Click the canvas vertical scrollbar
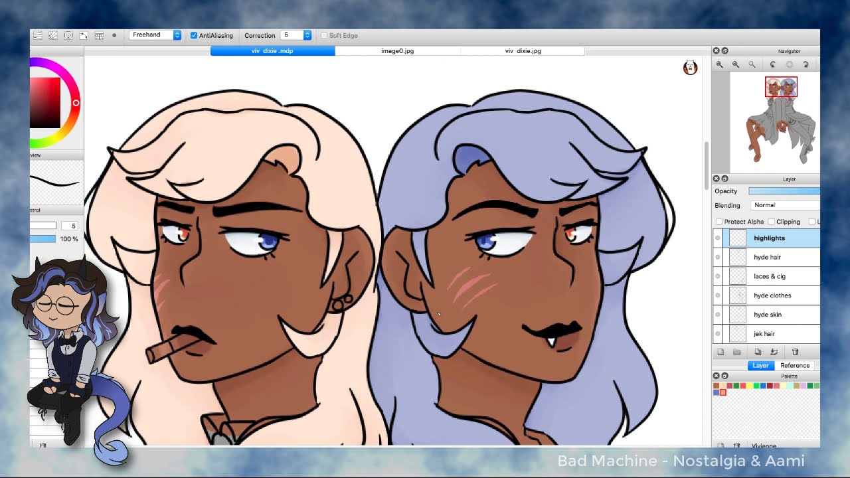This screenshot has height=478, width=850. pos(707,166)
